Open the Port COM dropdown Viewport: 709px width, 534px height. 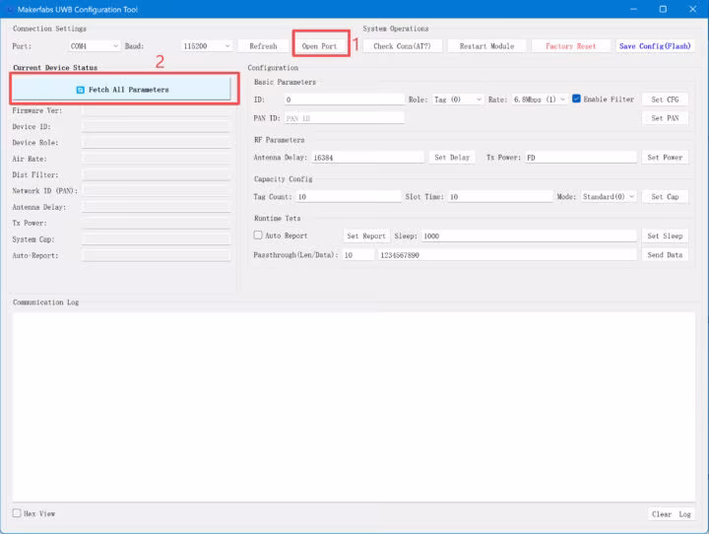[95, 46]
